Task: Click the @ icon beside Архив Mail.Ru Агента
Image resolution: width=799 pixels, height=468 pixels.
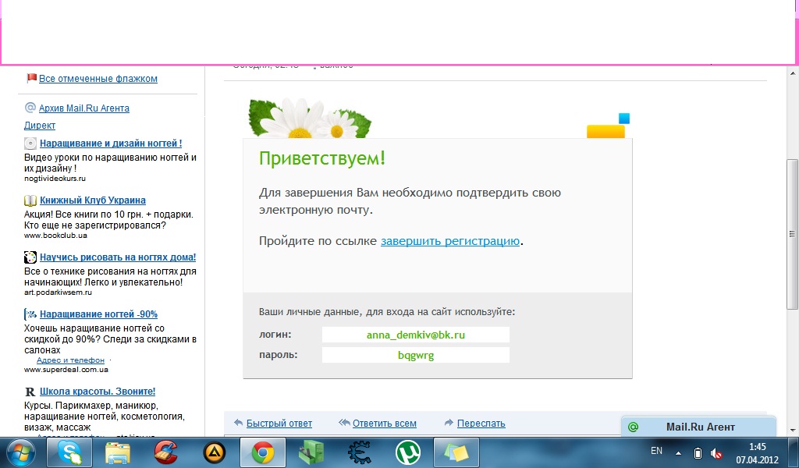Action: click(30, 108)
